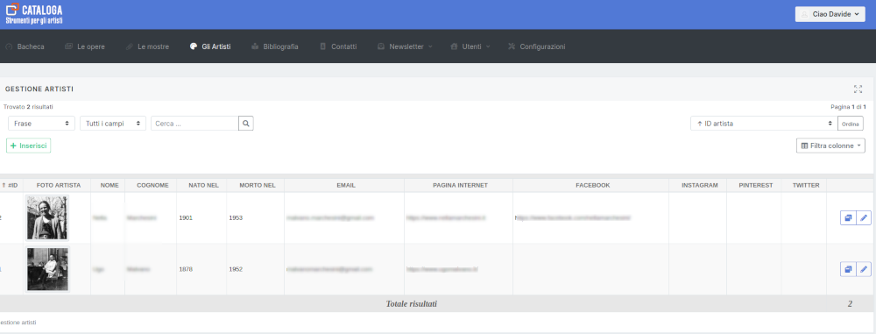Open the Filtra colonne dropdown

pos(830,146)
